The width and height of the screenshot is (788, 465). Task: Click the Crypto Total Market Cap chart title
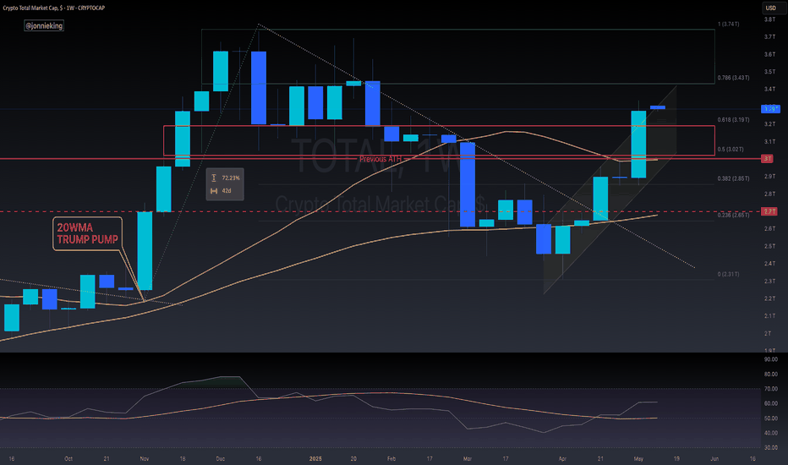[x=54, y=8]
